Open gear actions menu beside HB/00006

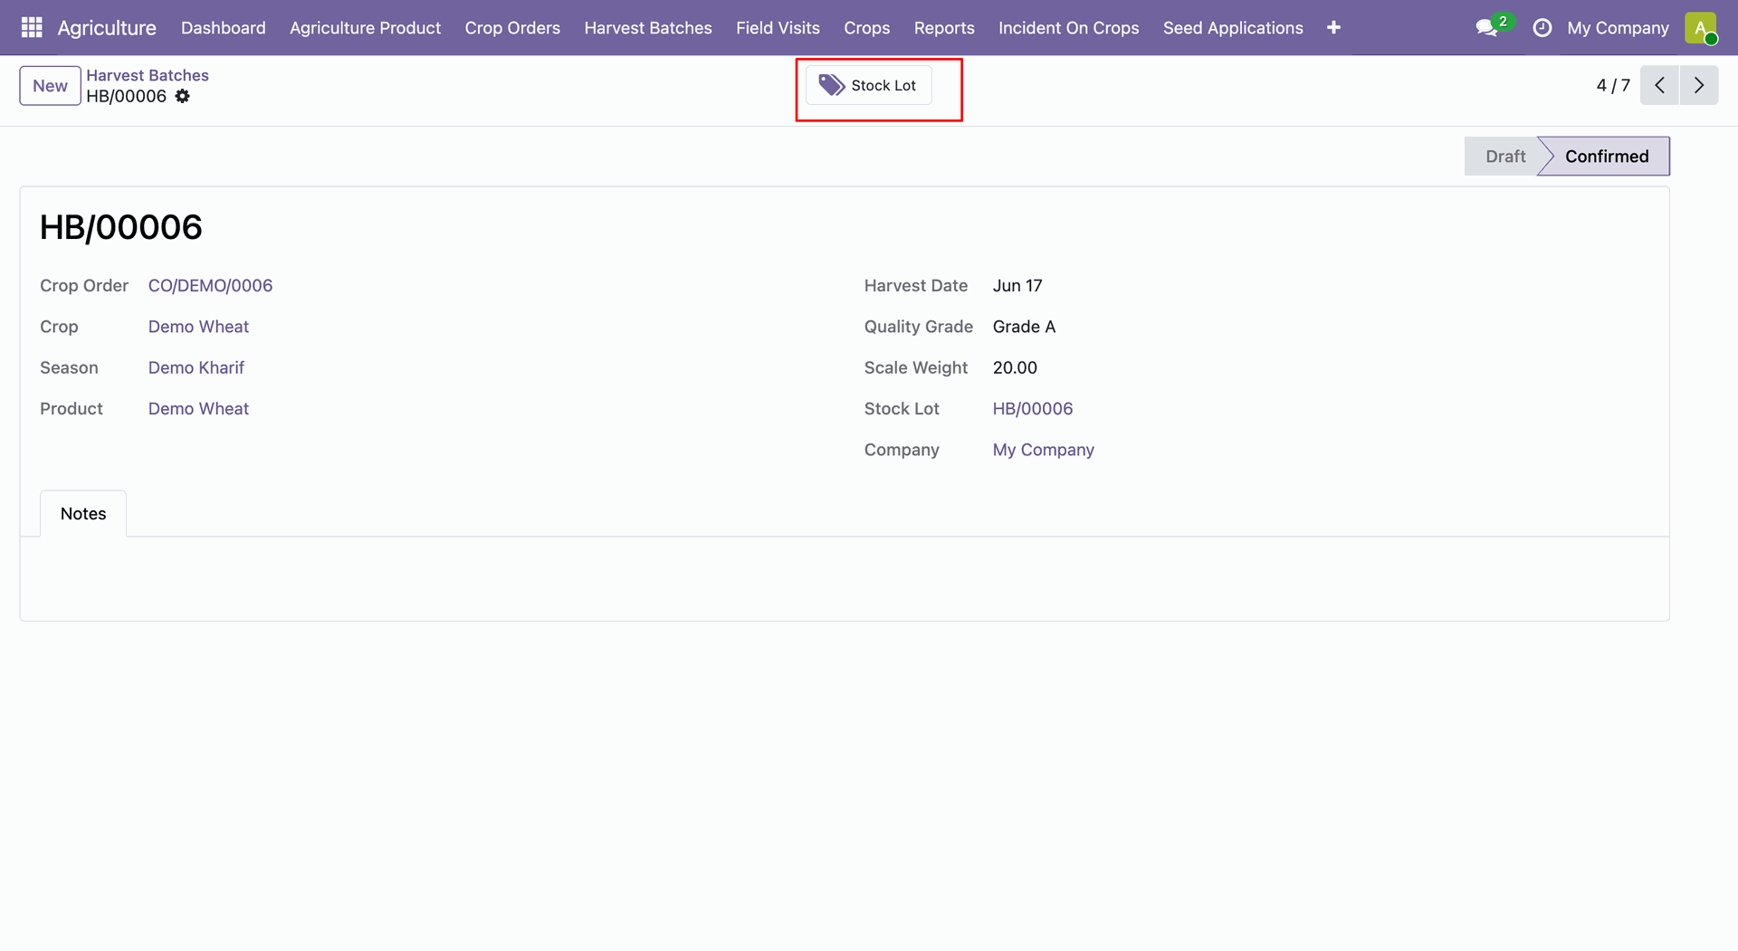pyautogui.click(x=182, y=96)
